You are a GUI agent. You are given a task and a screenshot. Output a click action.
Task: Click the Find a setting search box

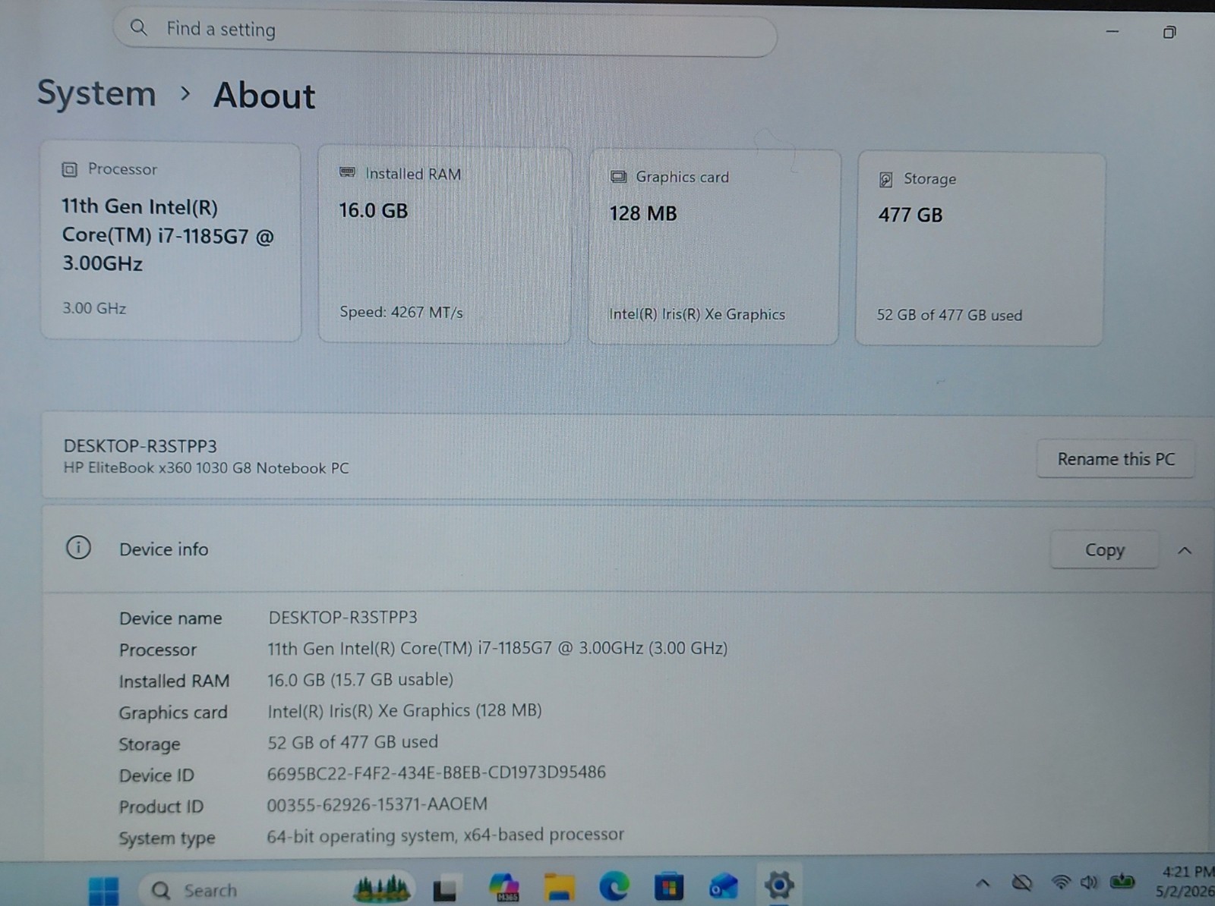click(x=445, y=32)
